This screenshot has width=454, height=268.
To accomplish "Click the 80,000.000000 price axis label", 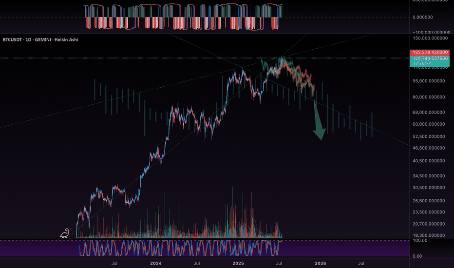I will click(x=429, y=97).
